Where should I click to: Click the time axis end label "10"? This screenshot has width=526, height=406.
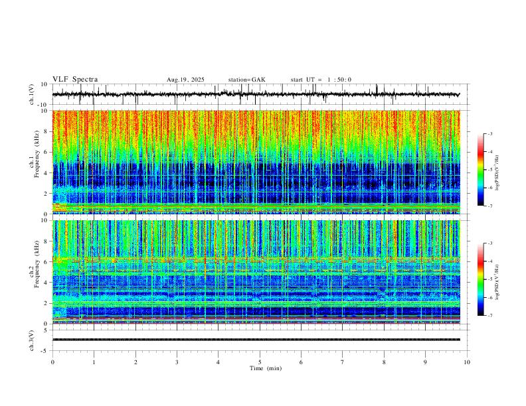(x=467, y=362)
